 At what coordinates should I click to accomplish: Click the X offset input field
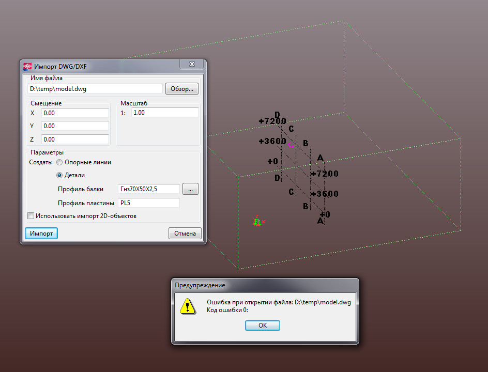coord(75,113)
